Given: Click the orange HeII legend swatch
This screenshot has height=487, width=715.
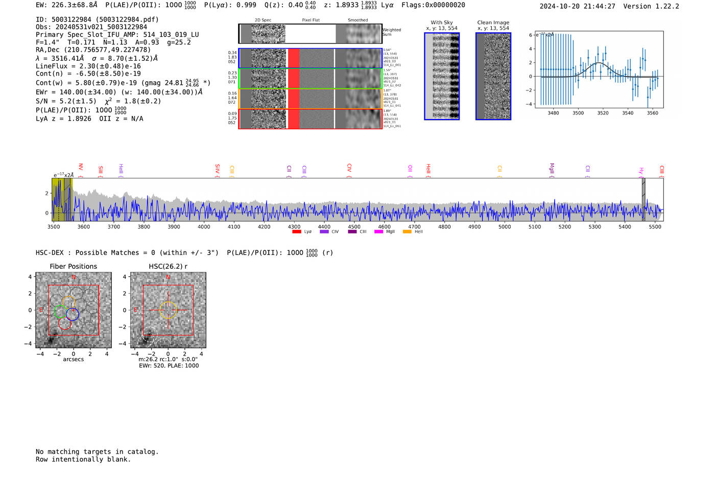Looking at the screenshot, I should point(407,231).
